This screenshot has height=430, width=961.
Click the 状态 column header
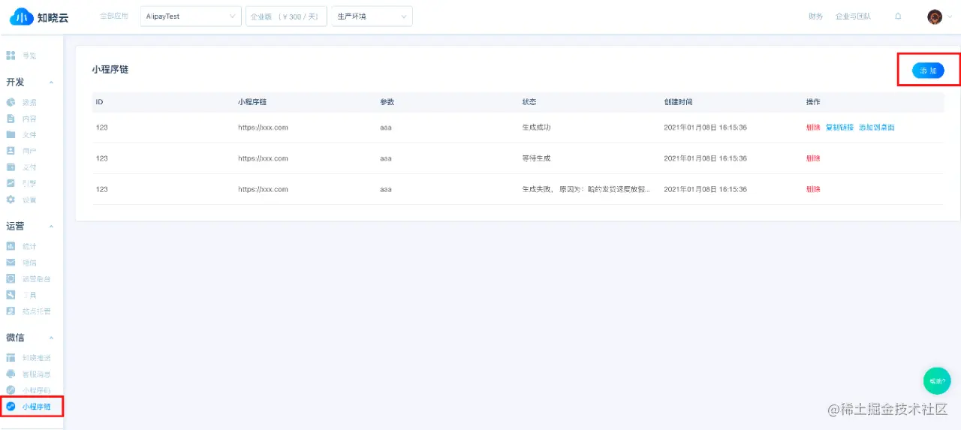529,102
